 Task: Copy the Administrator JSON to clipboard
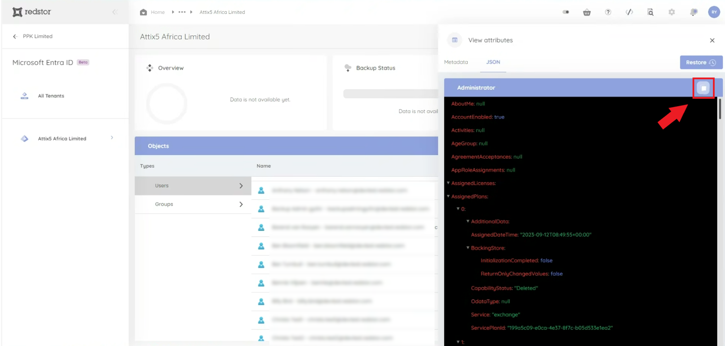703,88
